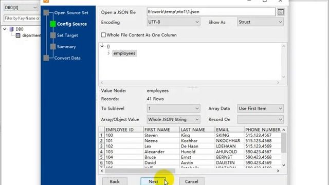Click the JSON file path field
Screen dimensions: 329x185
pyautogui.click(x=211, y=12)
